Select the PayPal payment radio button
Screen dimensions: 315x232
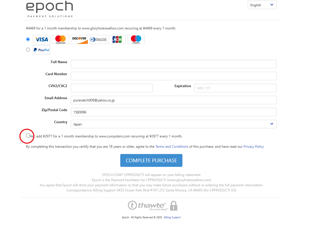tap(28, 49)
